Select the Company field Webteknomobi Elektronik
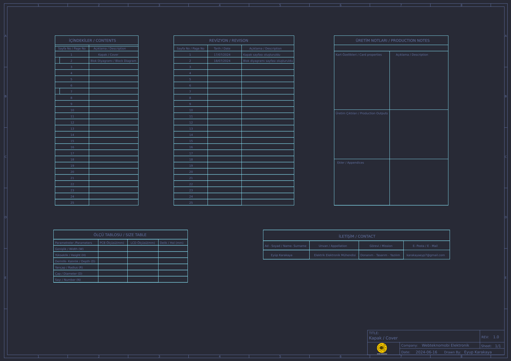This screenshot has width=511, height=361. point(445,345)
